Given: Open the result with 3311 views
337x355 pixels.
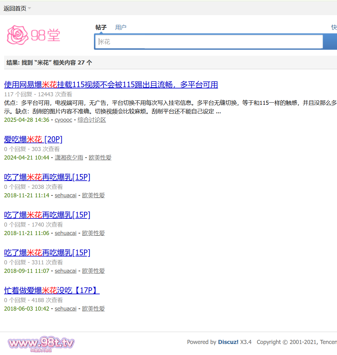Looking at the screenshot, I should click(x=47, y=253).
